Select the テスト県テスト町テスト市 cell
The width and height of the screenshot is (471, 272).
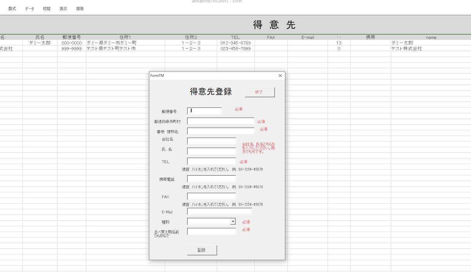[125, 49]
